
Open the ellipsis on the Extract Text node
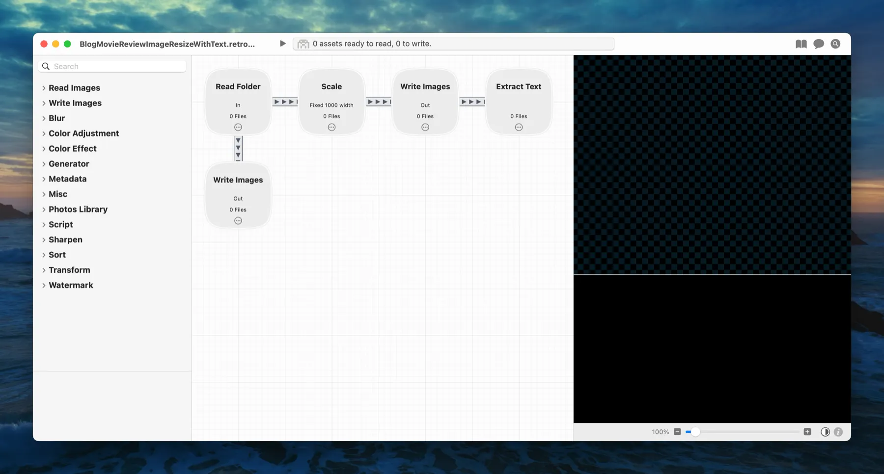point(519,127)
